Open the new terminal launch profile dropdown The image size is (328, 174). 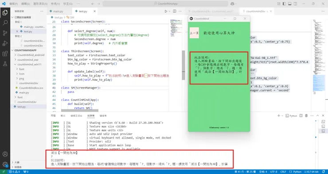282,116
